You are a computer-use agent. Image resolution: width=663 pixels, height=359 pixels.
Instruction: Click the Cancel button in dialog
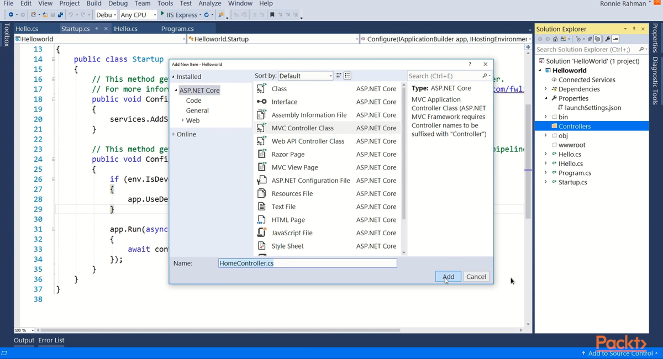pyautogui.click(x=476, y=277)
